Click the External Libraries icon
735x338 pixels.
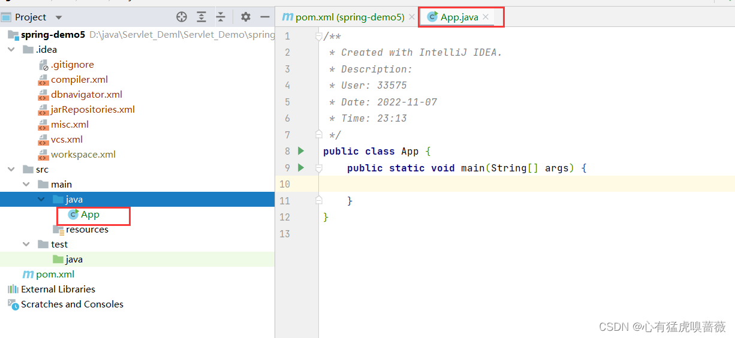[x=13, y=289]
